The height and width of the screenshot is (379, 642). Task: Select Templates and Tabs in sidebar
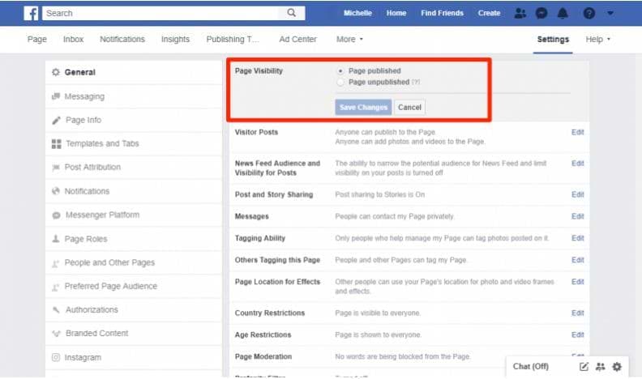[134, 144]
